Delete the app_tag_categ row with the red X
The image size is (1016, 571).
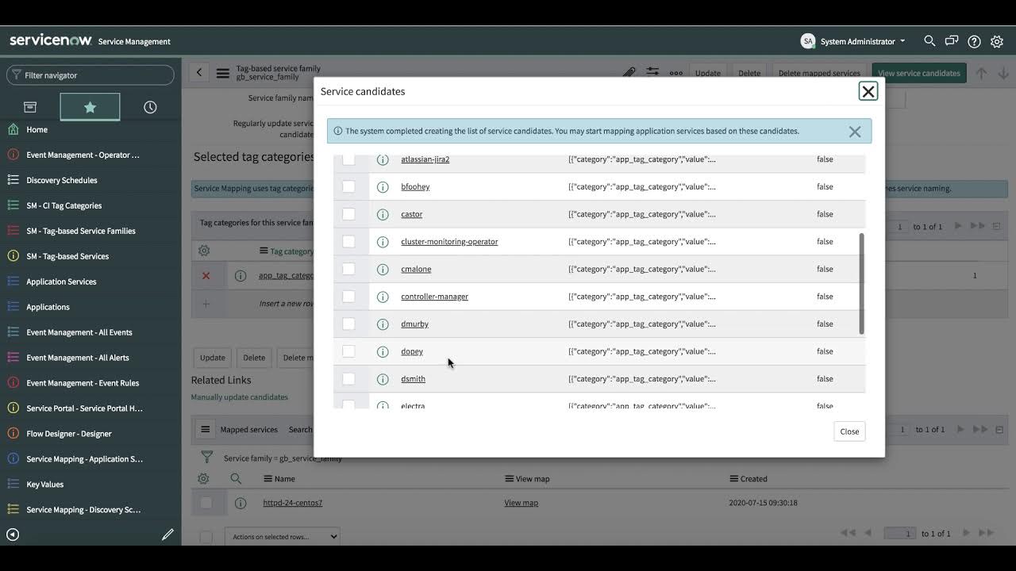tap(206, 275)
